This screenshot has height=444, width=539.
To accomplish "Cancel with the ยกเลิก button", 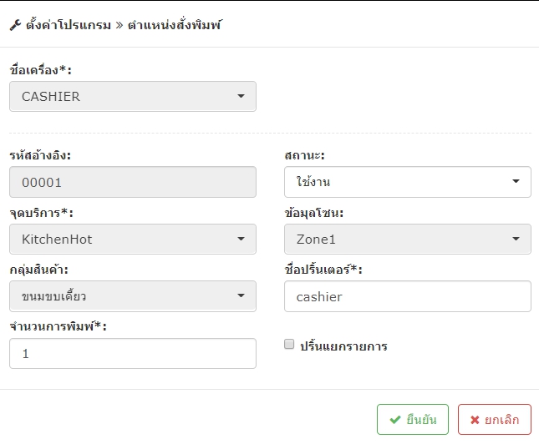I will [x=495, y=420].
